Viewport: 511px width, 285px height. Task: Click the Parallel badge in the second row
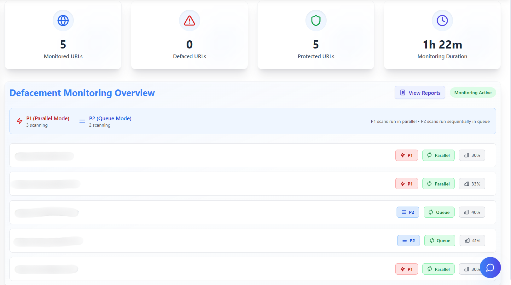(x=438, y=184)
